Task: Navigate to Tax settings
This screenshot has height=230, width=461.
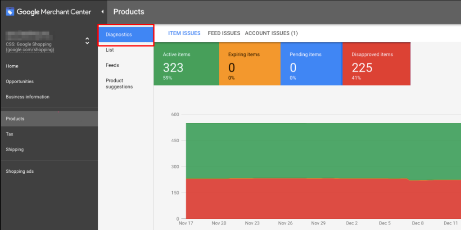Action: (x=9, y=134)
